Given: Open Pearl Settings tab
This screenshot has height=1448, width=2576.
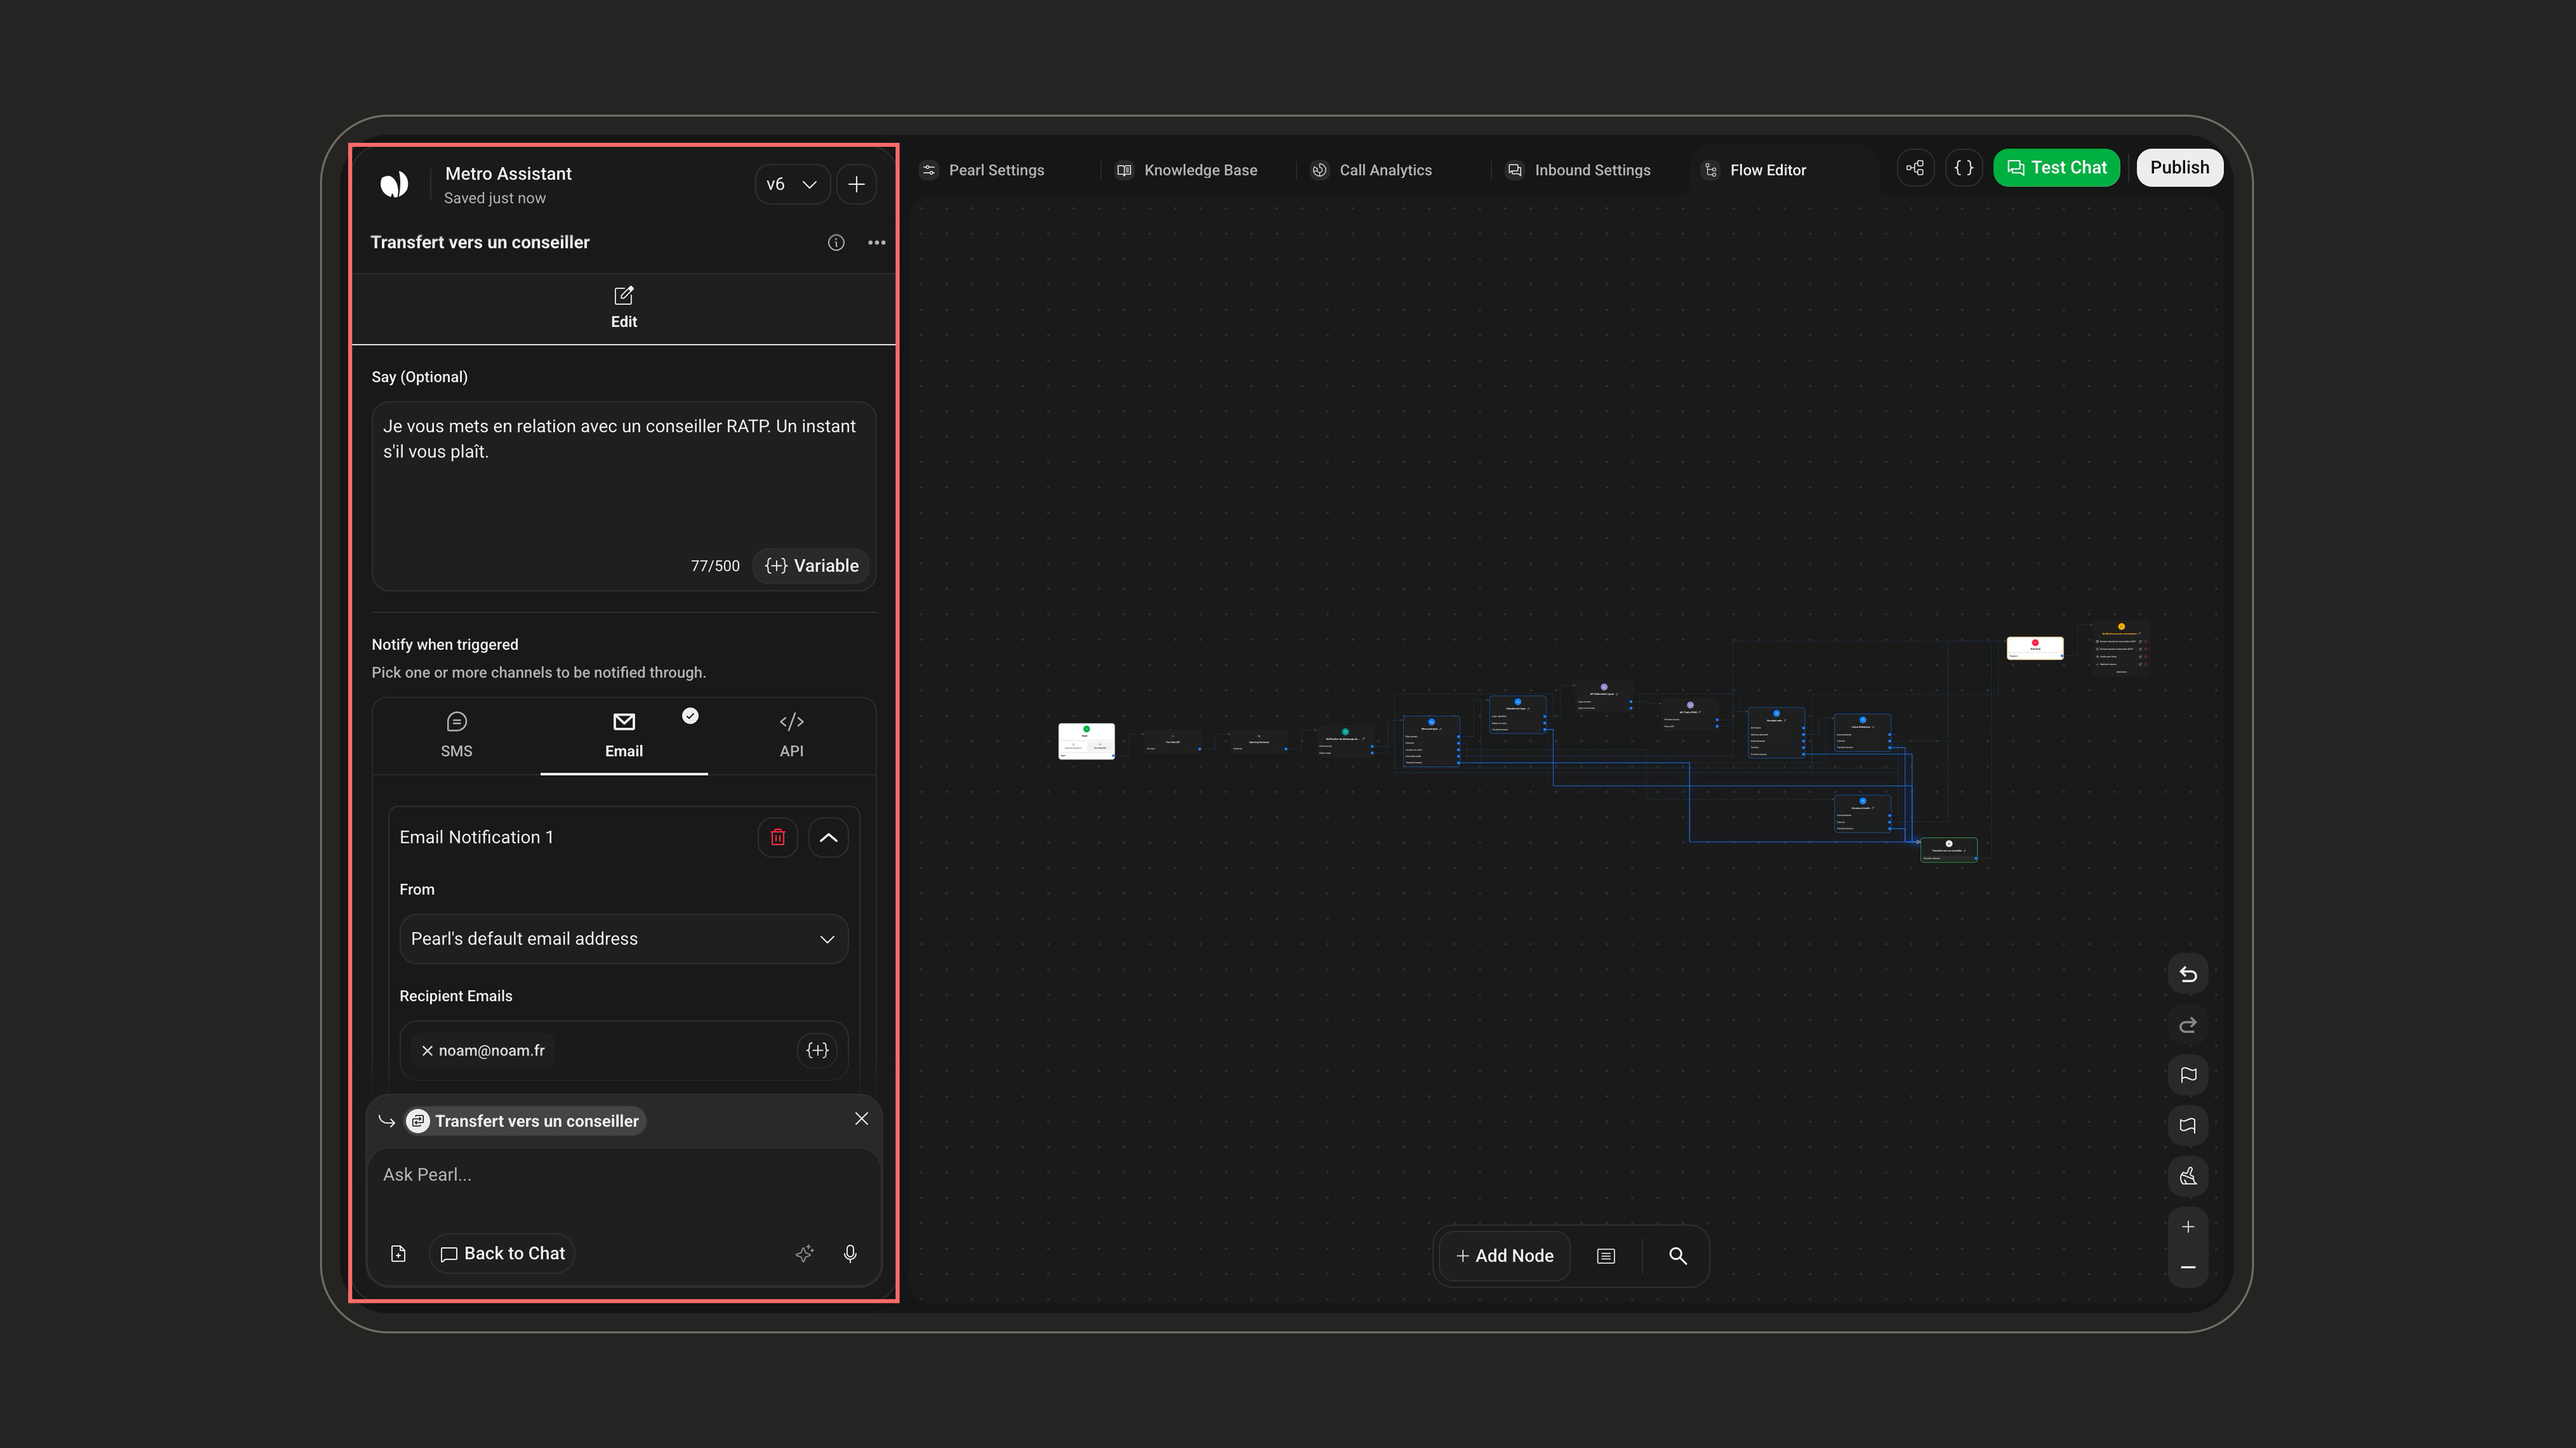Looking at the screenshot, I should click(x=983, y=170).
